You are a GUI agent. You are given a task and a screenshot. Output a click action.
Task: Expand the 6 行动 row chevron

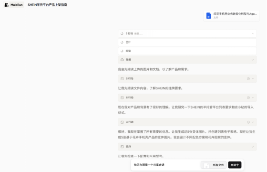coord(253,97)
